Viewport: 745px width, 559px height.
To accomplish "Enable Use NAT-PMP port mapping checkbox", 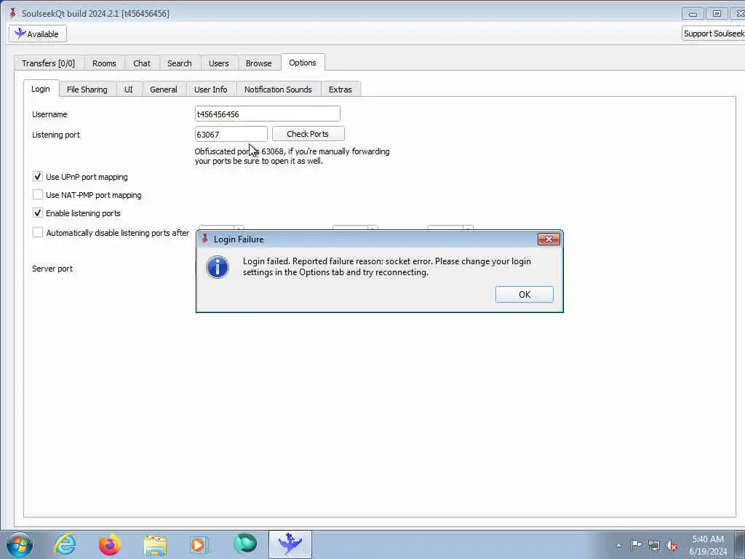I will tap(38, 194).
